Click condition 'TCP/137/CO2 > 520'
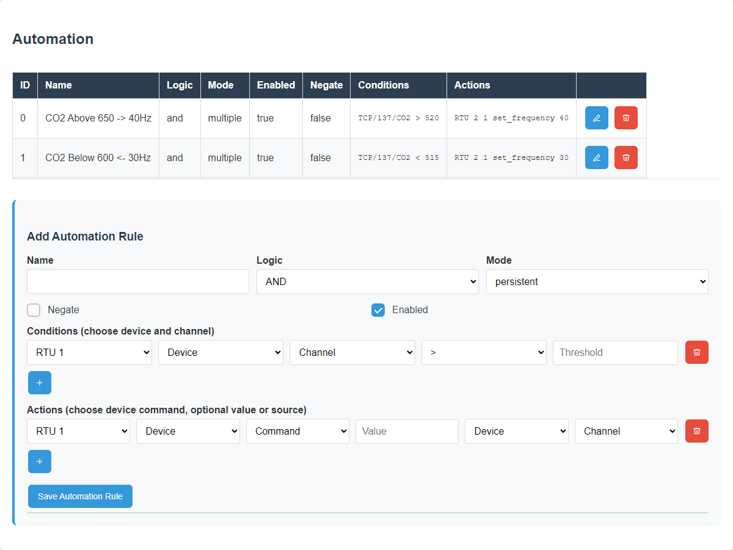The image size is (733, 550). 398,118
